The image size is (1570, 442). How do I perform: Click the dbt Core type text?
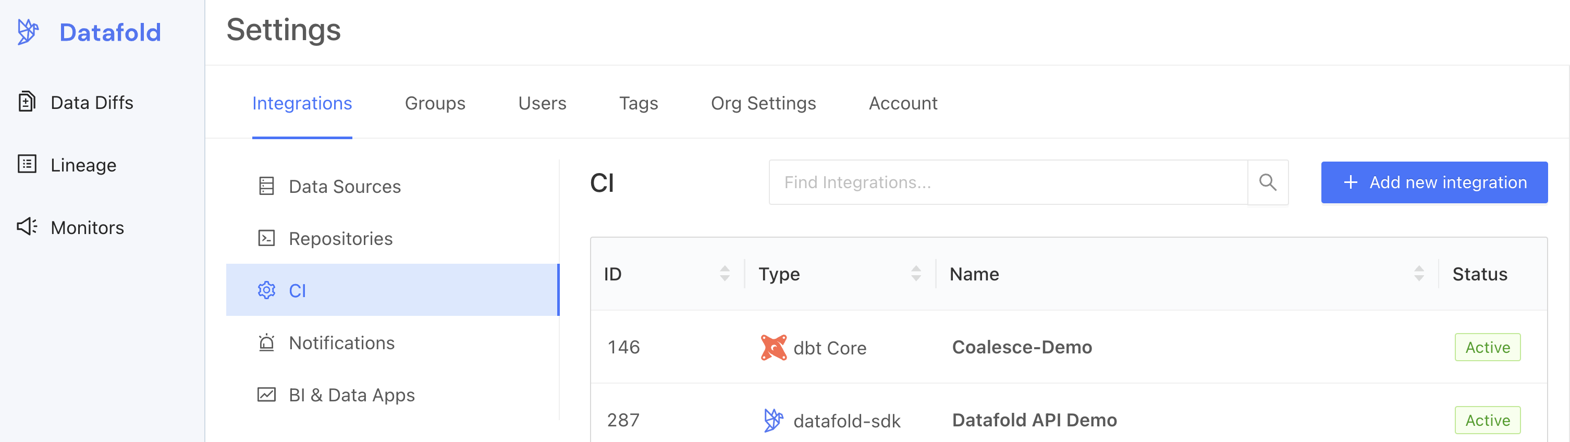coord(829,348)
